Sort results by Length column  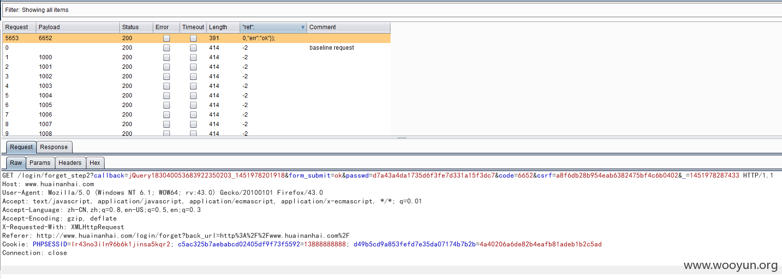(223, 27)
